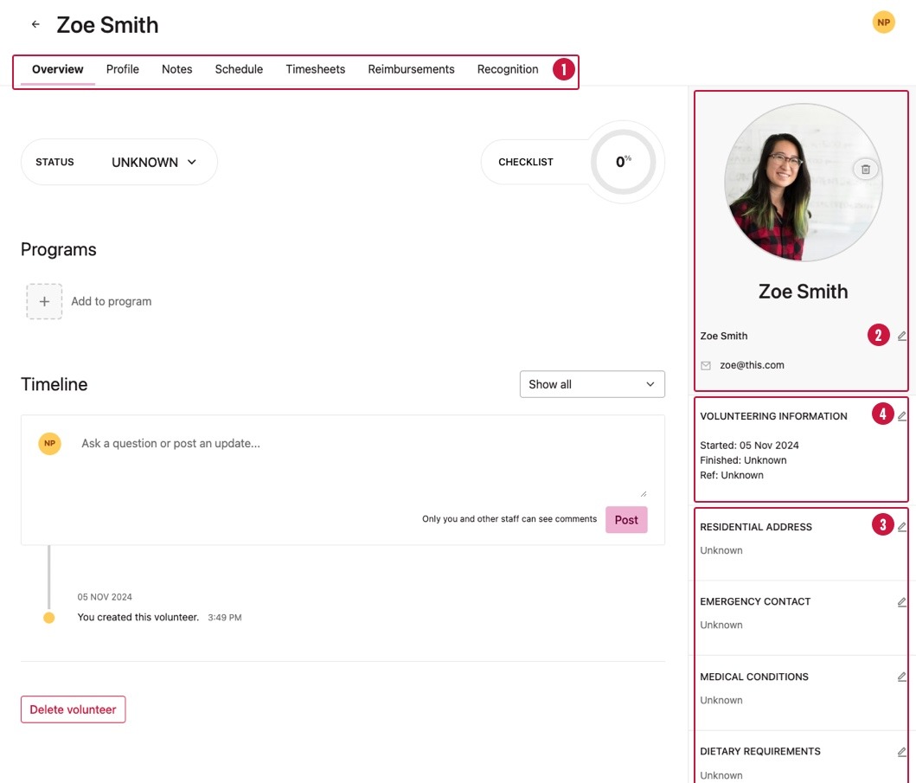Expand the Show all timeline filter

[592, 384]
